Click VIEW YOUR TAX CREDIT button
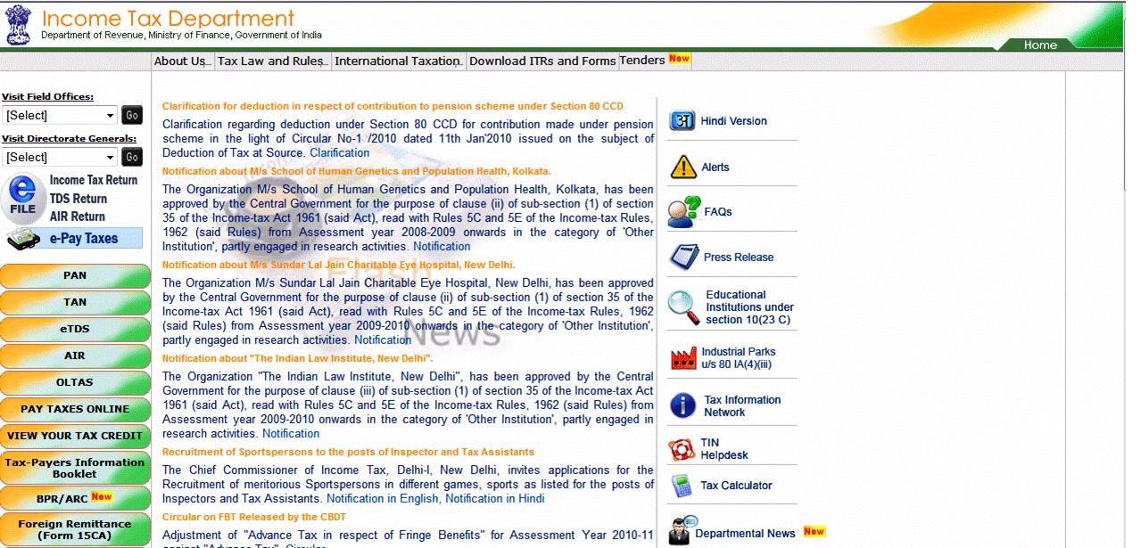Viewport: 1141px width, 548px height. coord(75,436)
